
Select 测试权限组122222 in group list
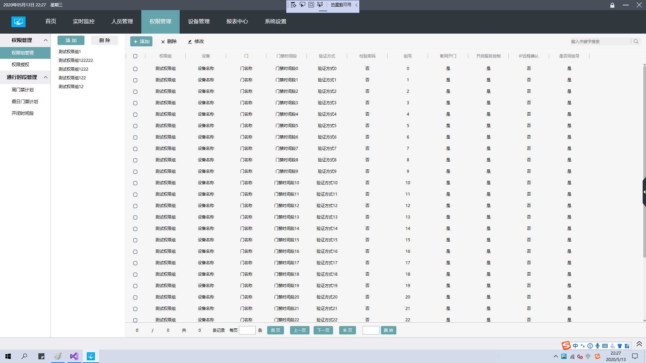click(76, 61)
